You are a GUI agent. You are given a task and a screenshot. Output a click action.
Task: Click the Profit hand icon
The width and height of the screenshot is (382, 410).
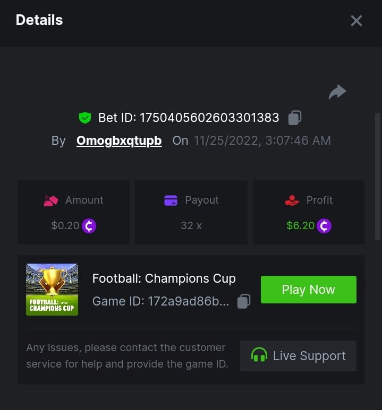coord(292,200)
